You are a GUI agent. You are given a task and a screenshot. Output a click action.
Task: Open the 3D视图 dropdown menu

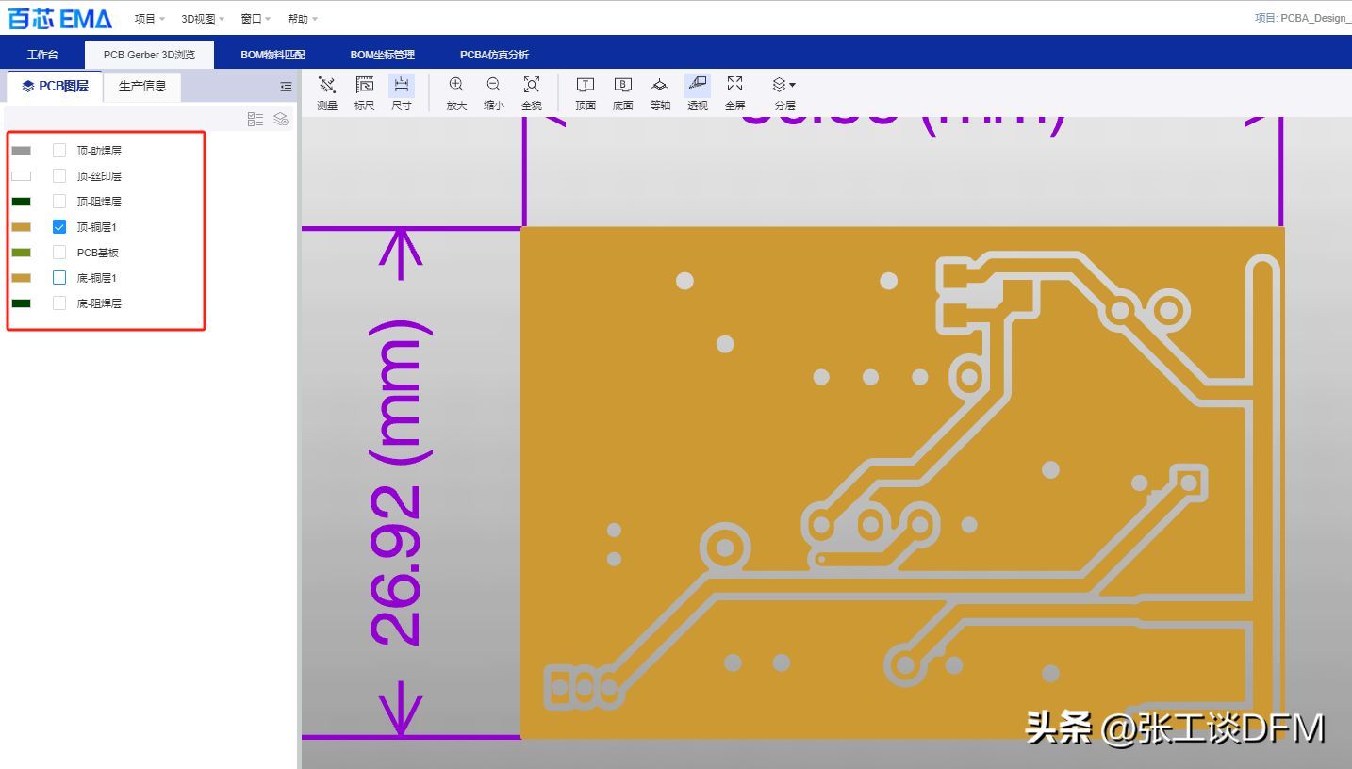(x=204, y=19)
